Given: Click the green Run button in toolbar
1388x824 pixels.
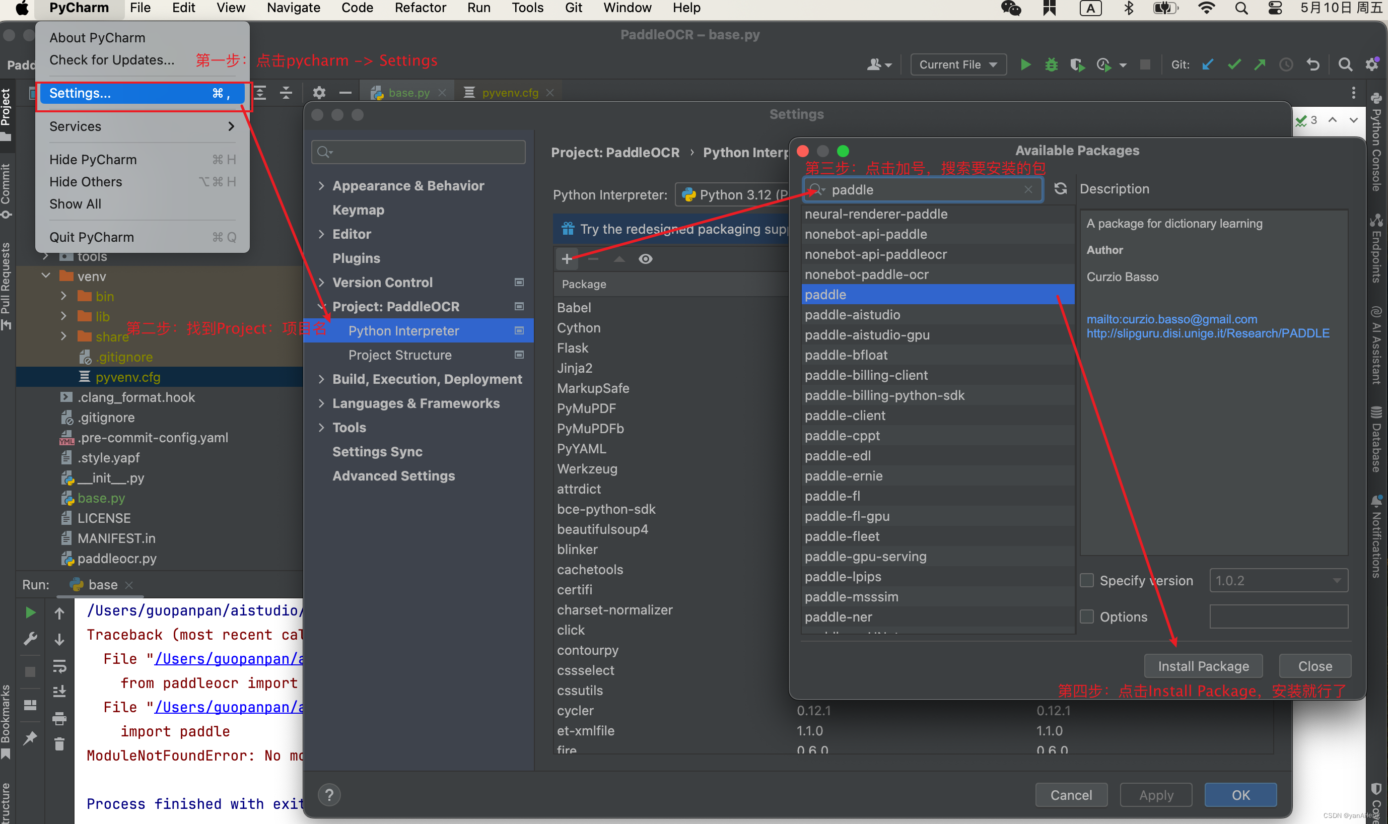Looking at the screenshot, I should tap(1025, 64).
